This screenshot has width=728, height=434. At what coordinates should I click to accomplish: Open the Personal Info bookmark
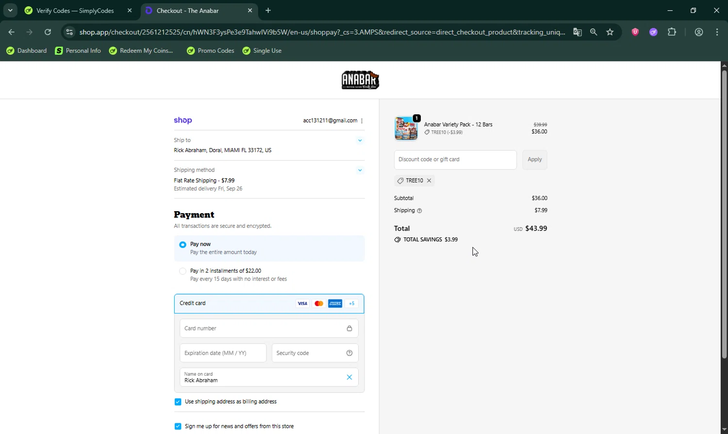(x=78, y=50)
